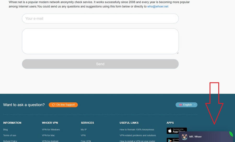Open Refund Policy link
The image size is (235, 142).
tap(10, 141)
